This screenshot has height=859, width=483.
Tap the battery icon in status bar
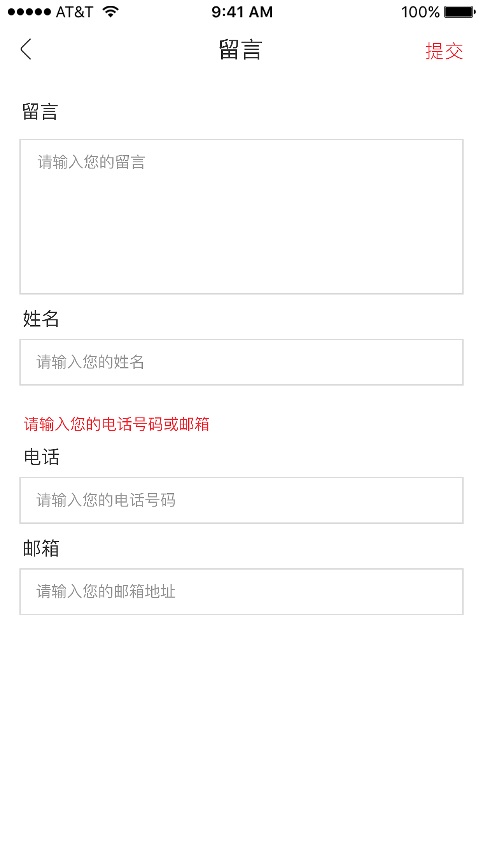pyautogui.click(x=459, y=12)
